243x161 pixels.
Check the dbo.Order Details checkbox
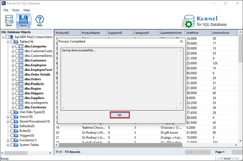[x=17, y=75]
